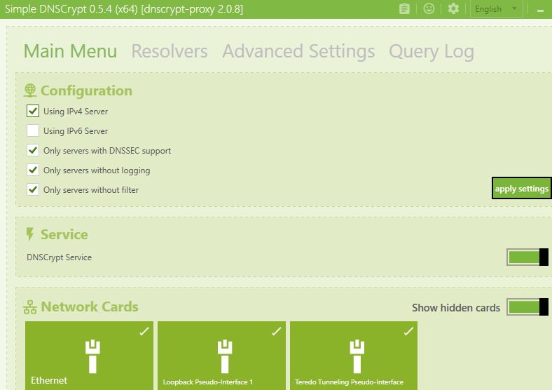Screen dimensions: 552x390
Task: Open the English language dropdown
Action: pyautogui.click(x=497, y=9)
